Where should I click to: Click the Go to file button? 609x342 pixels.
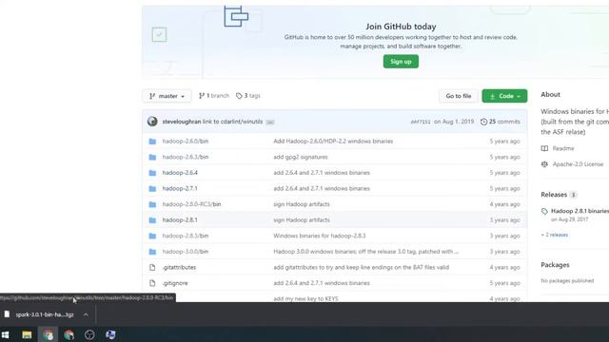(459, 96)
